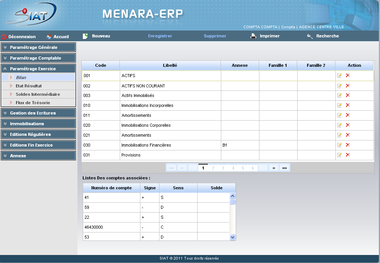Click the Accueil home icon
Screen dimensions: 380x263
[49, 37]
